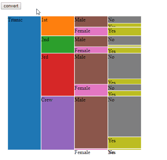Screen dimensions: 167x160
Task: Click the gray No block for 1st Male
Action: point(125,20)
